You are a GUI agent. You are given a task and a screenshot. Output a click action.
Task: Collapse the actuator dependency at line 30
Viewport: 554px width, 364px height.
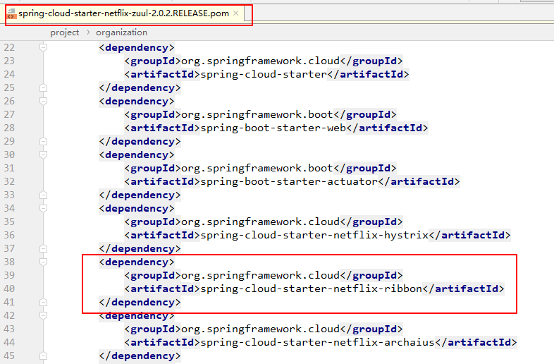point(43,155)
